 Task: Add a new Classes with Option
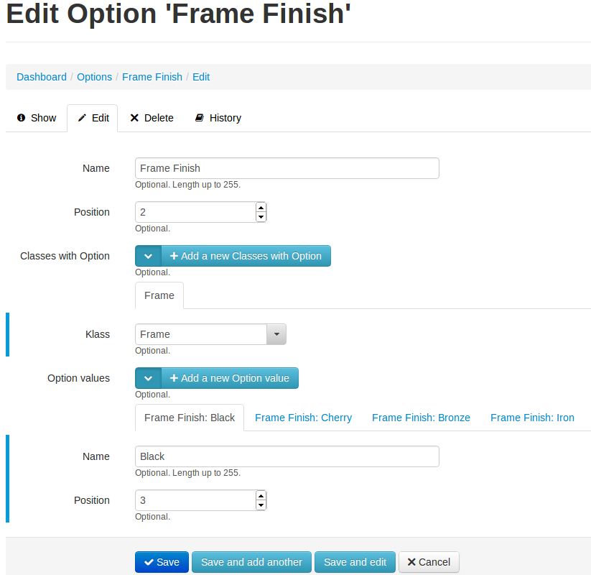246,256
